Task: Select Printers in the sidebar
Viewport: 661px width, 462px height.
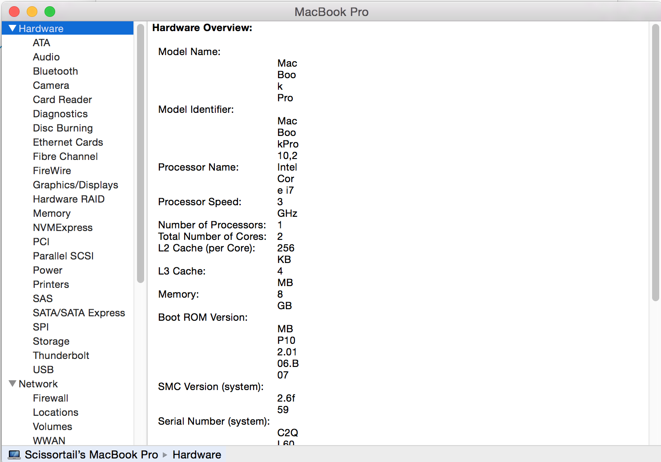Action: click(x=51, y=284)
